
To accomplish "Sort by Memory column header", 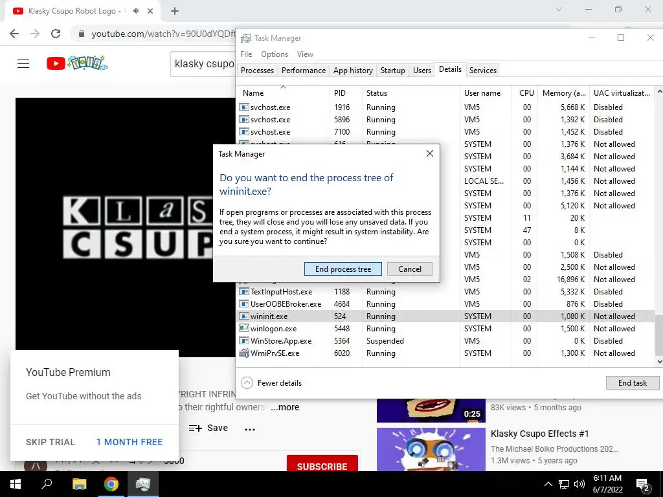I will pos(564,93).
